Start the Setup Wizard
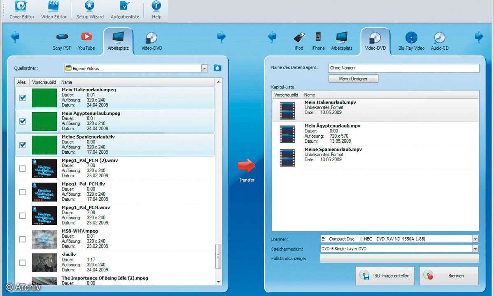 pos(89,10)
